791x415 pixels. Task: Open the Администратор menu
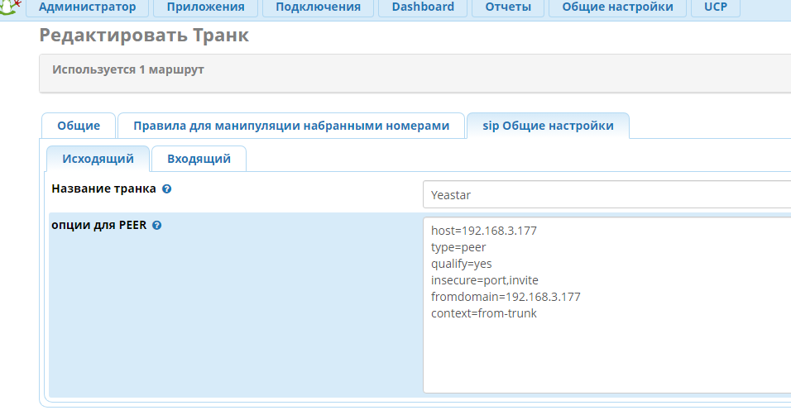point(87,7)
